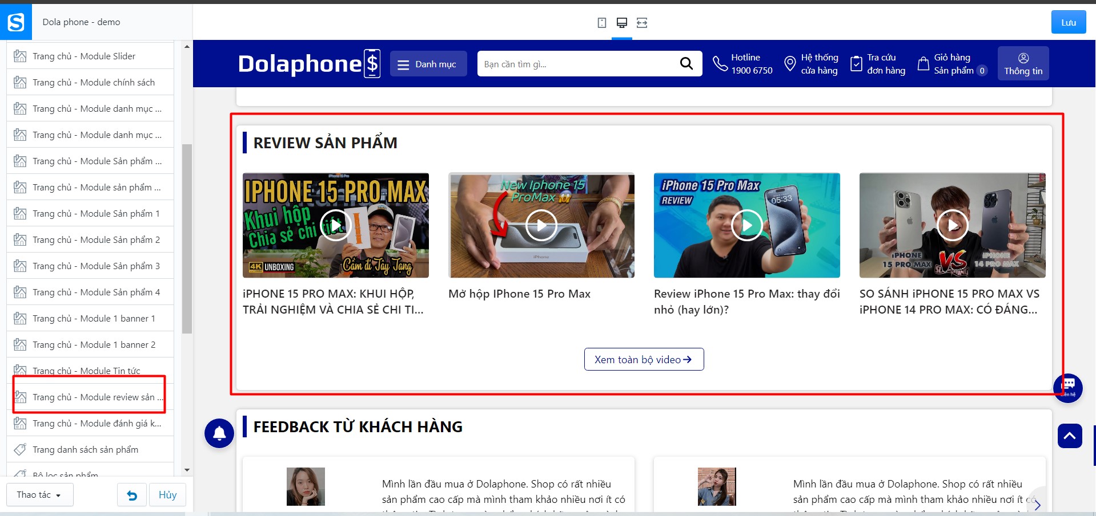Click the Hotline 1900 6750 text
The height and width of the screenshot is (516, 1096).
752,64
